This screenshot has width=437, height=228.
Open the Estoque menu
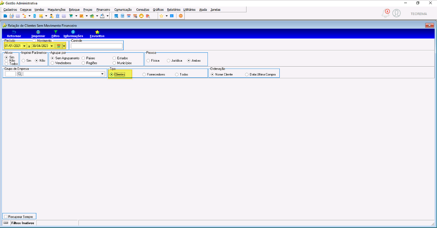pyautogui.click(x=75, y=10)
